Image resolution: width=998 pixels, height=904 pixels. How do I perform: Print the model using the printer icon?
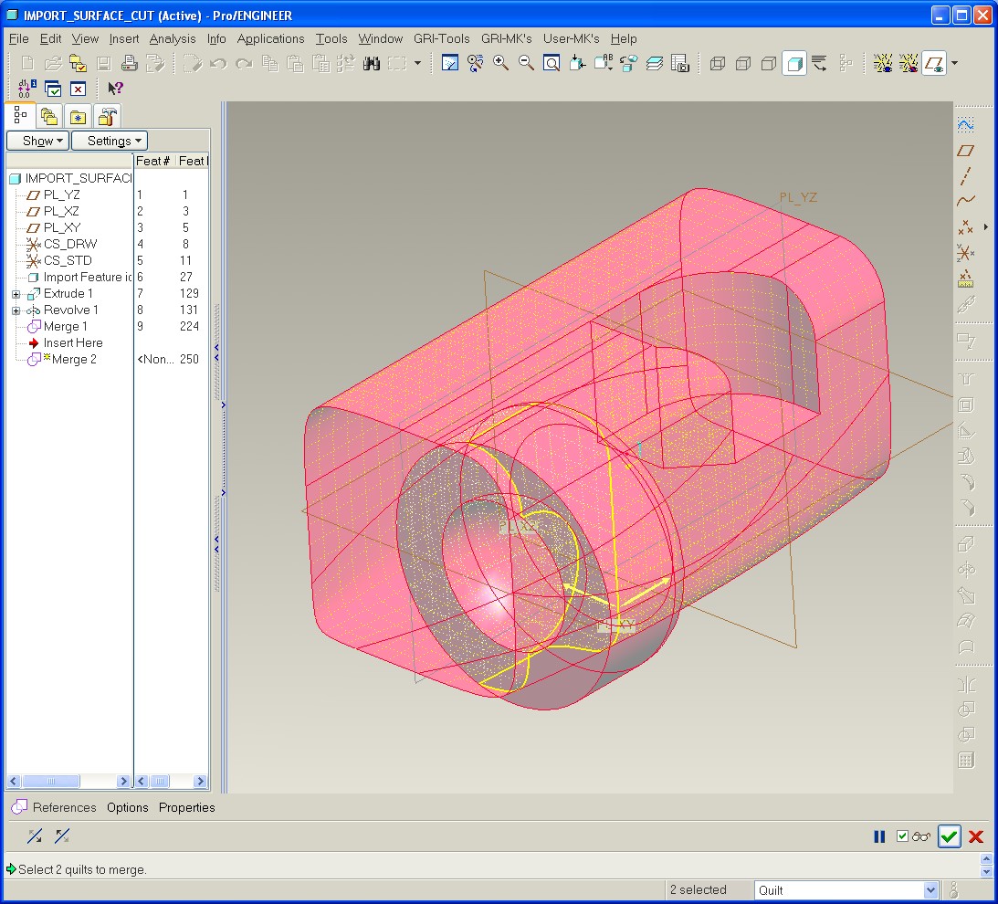coord(130,63)
